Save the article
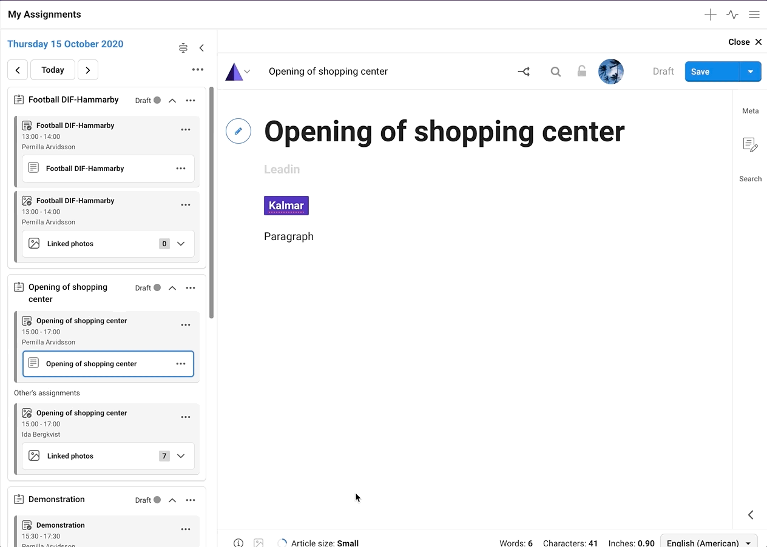This screenshot has height=547, width=767. point(712,72)
